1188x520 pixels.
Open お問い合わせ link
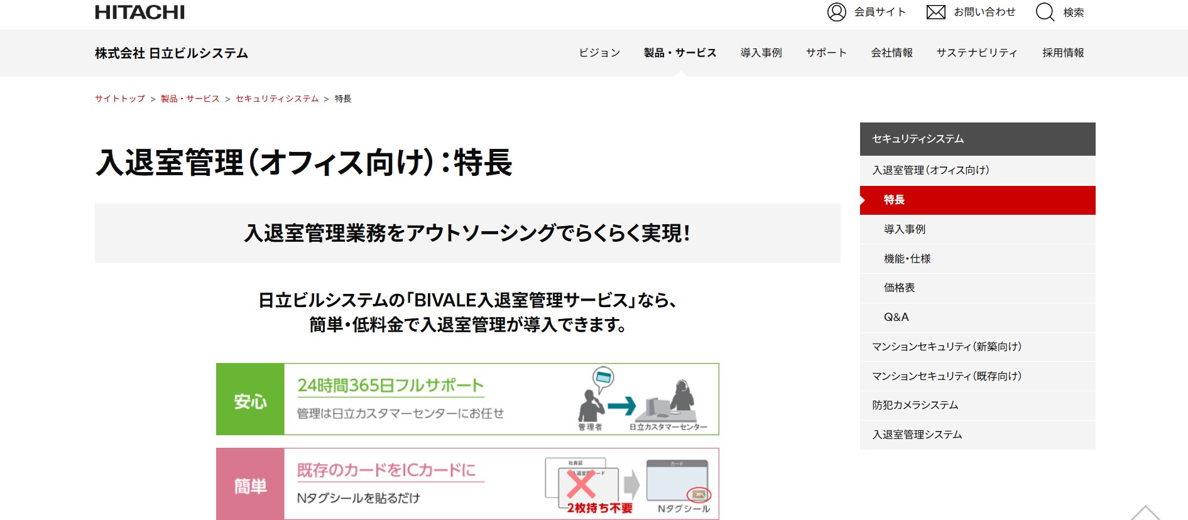point(984,12)
